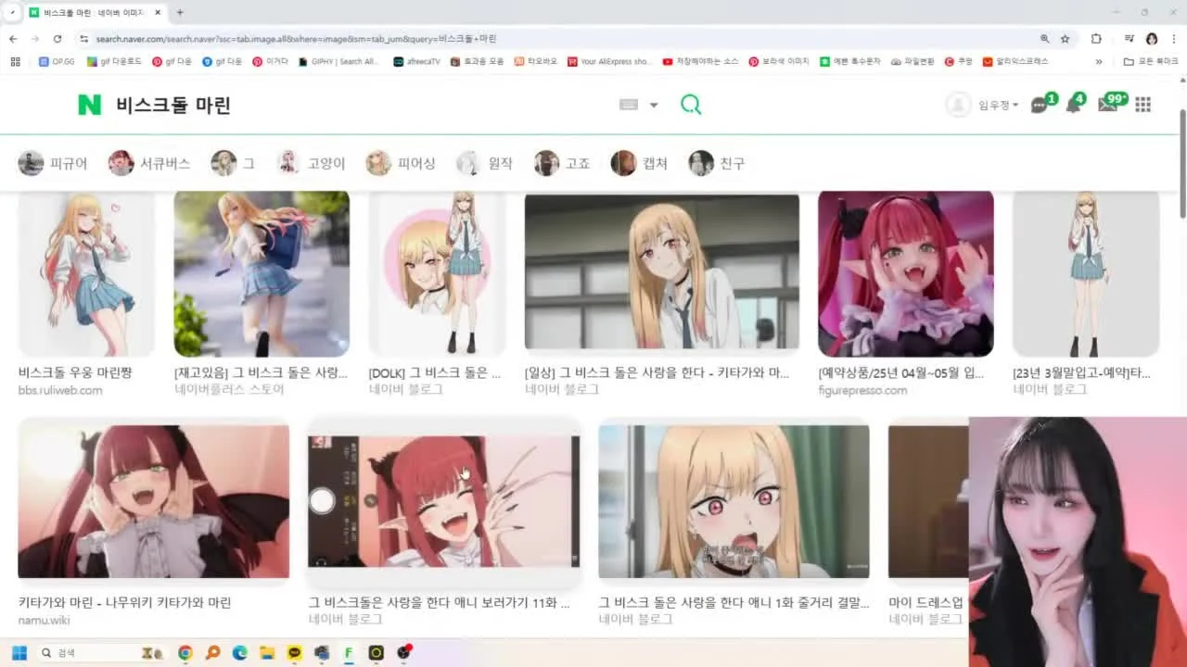Click the green Naver N logo

point(89,105)
